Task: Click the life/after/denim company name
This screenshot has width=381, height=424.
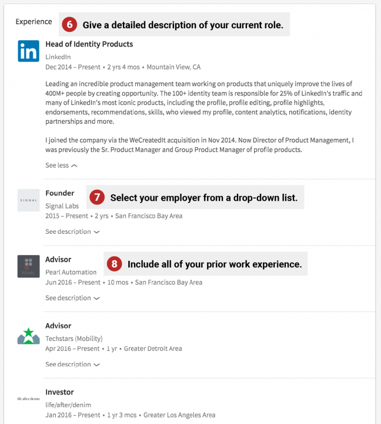Action: pyautogui.click(x=68, y=405)
